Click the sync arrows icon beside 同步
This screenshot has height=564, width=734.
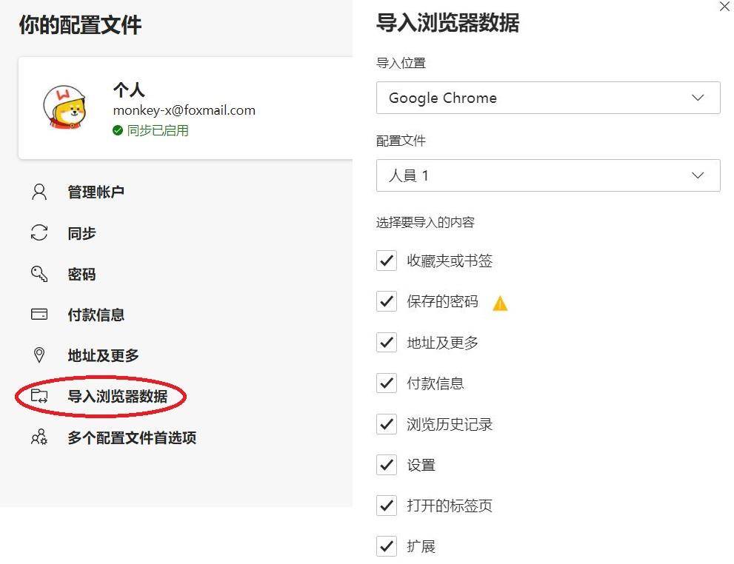click(39, 233)
